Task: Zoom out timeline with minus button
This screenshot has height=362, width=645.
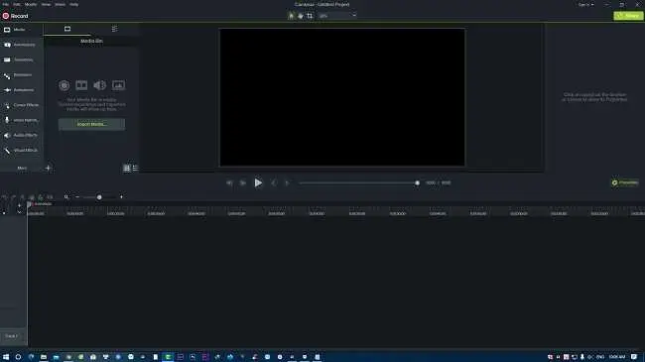Action: click(x=77, y=197)
